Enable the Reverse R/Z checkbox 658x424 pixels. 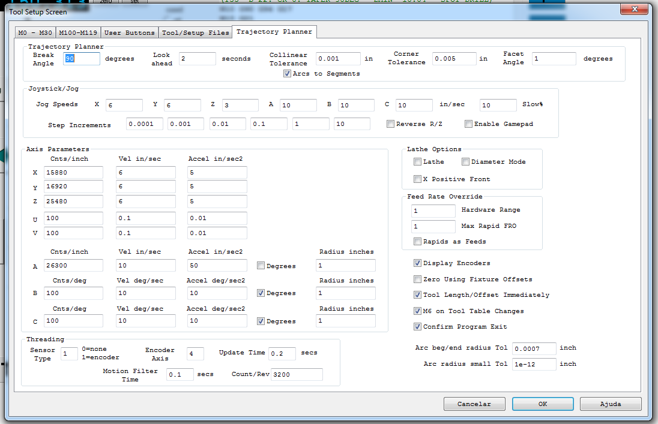(390, 124)
